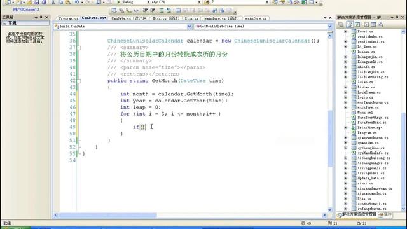The height and width of the screenshot is (229, 407).
Task: Click the 'int leap = 0;' code line
Action: point(141,108)
